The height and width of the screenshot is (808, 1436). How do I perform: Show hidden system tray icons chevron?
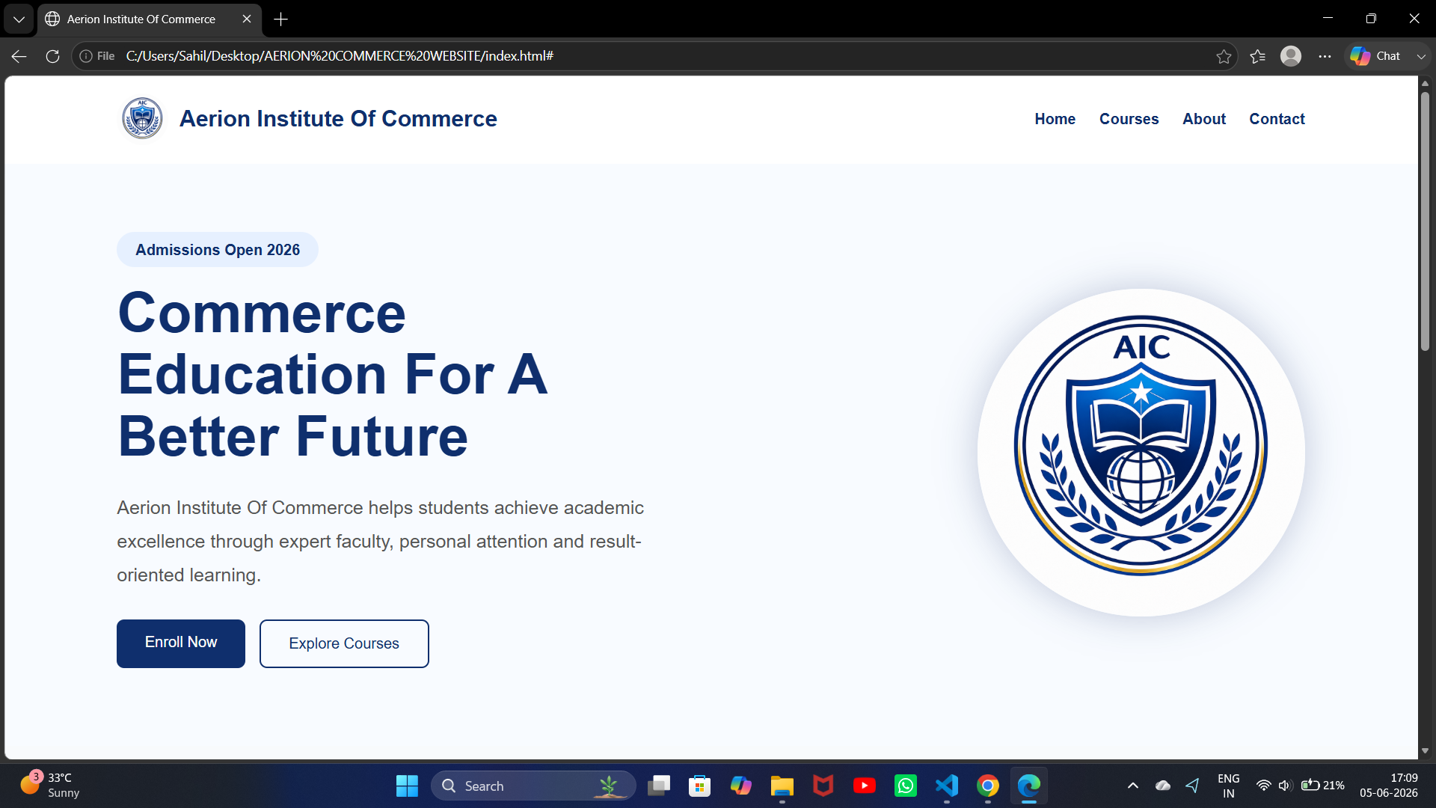1133,786
